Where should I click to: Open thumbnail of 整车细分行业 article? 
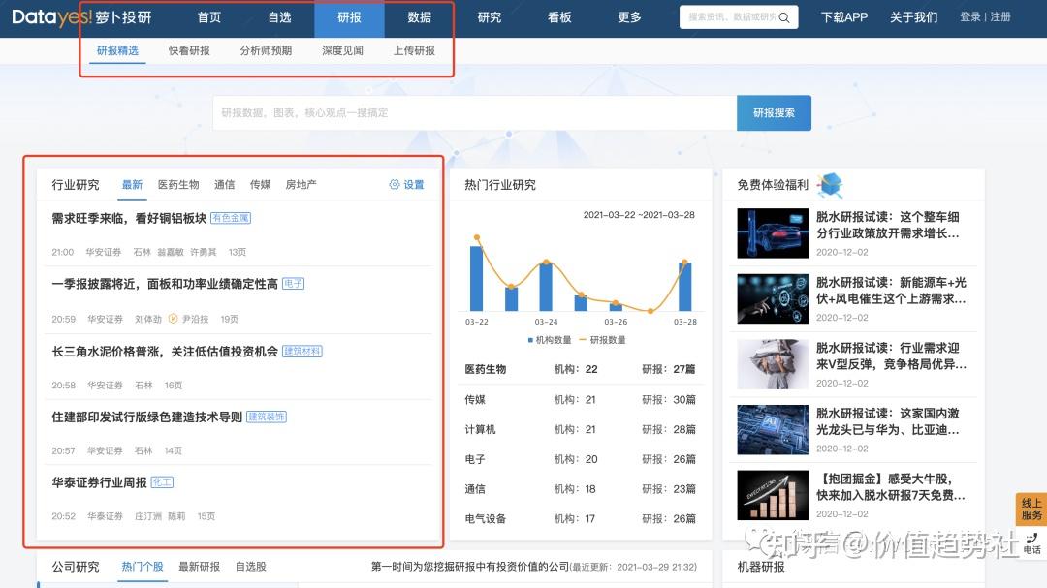coord(773,233)
